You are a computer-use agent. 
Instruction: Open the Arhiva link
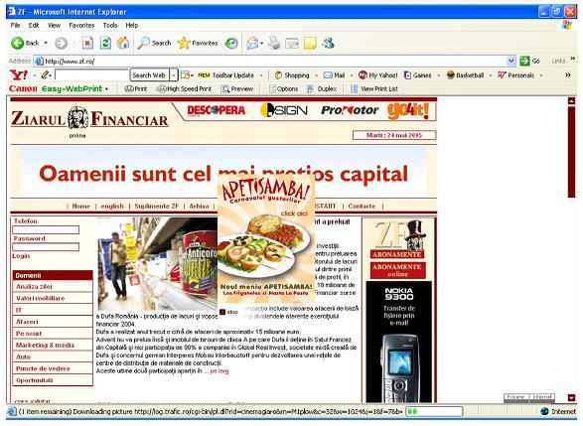tap(199, 206)
